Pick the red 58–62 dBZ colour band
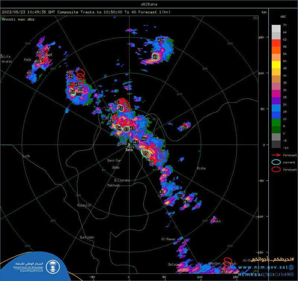The width and height of the screenshot is (298, 281). tap(276, 43)
